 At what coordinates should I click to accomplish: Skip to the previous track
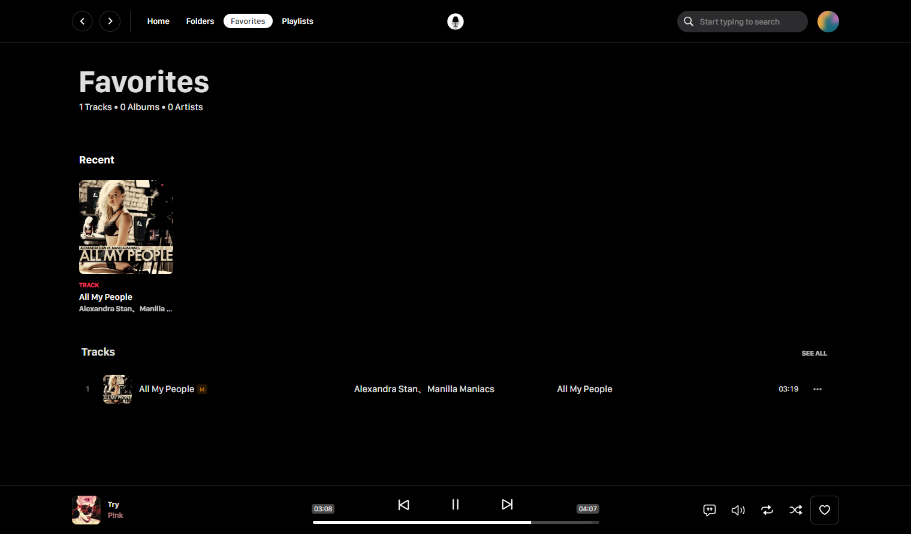coord(404,505)
